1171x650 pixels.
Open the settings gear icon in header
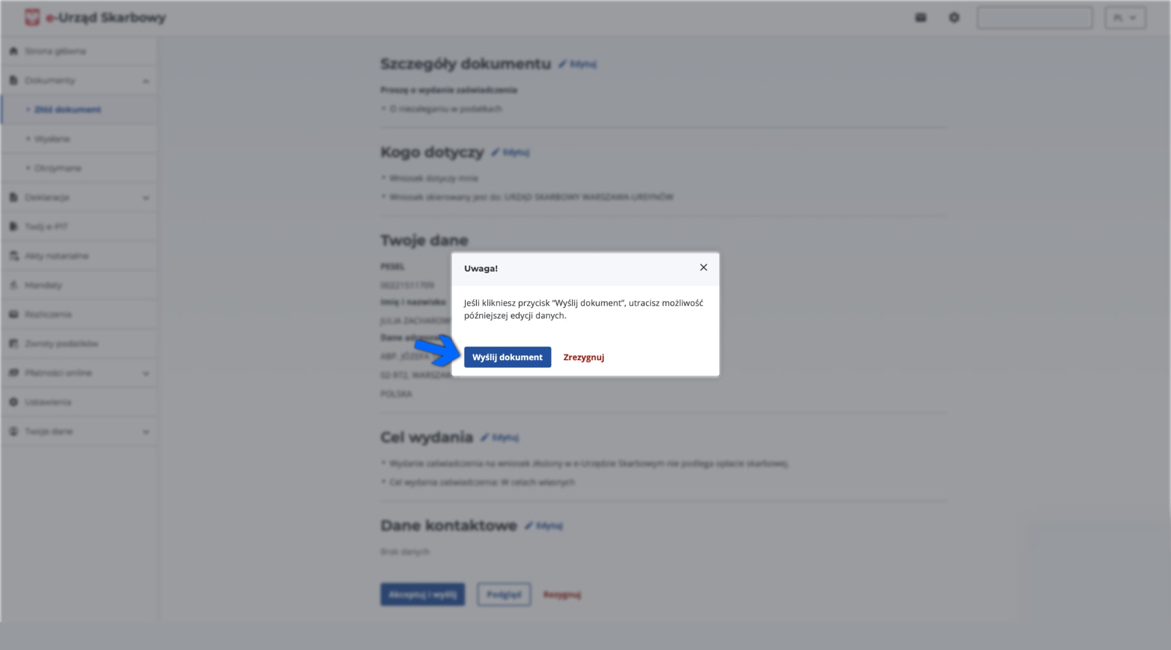coord(954,18)
